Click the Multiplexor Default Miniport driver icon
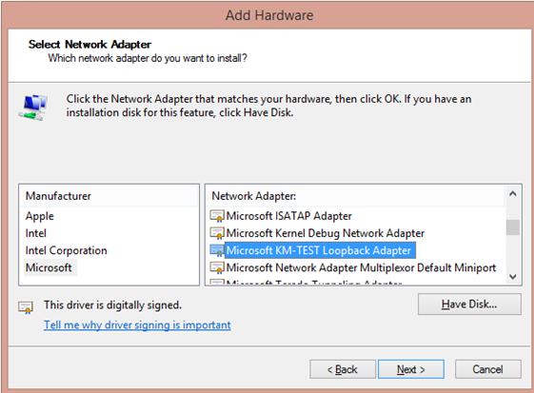534x393 pixels. click(217, 267)
